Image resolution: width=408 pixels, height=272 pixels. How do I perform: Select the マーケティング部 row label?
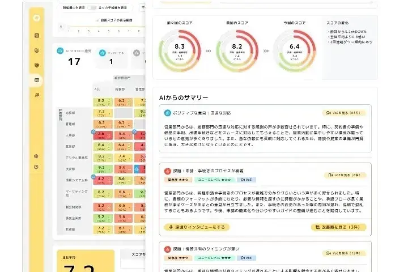click(76, 193)
